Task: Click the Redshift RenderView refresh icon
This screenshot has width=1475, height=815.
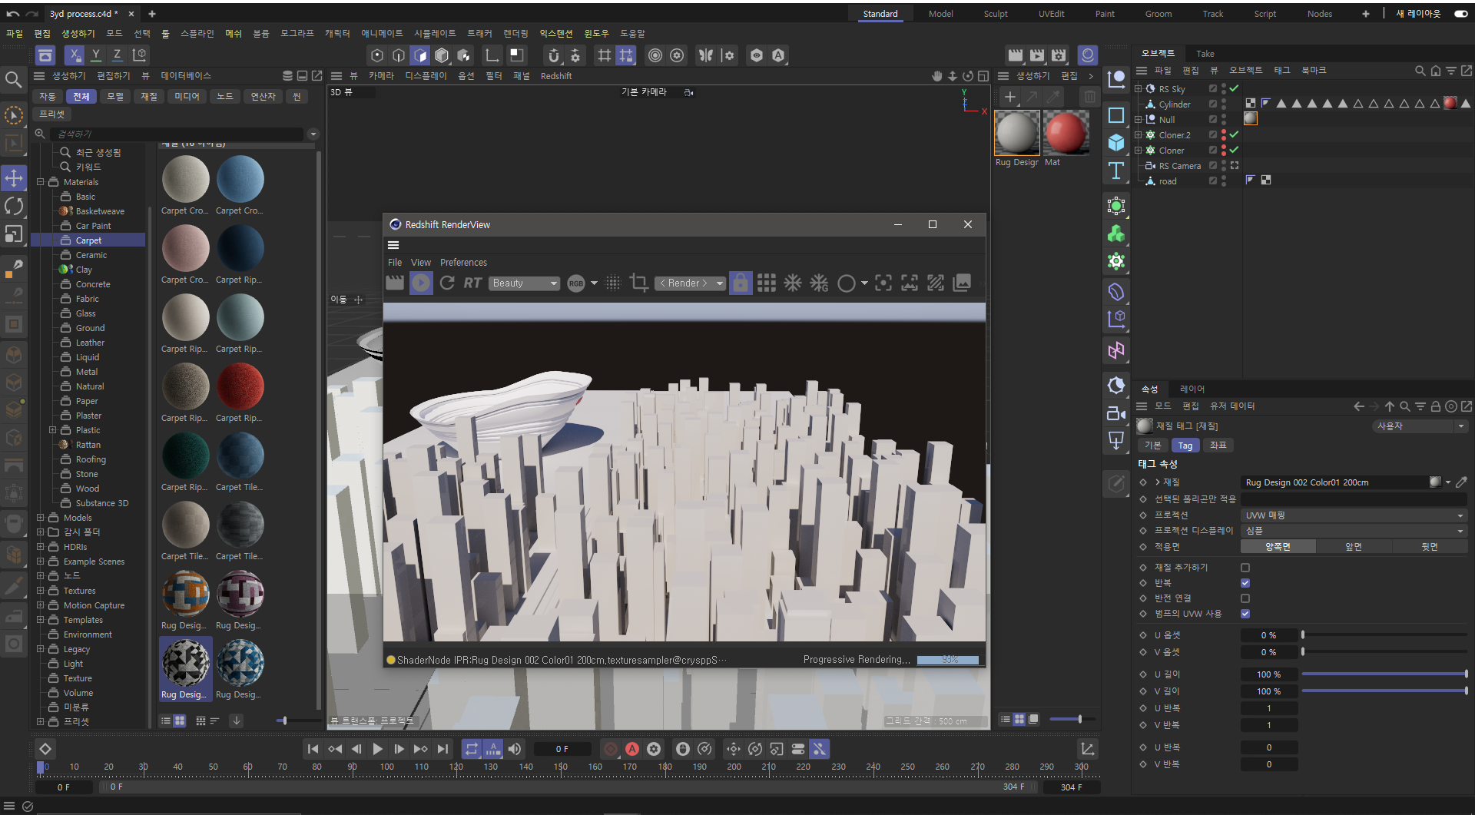Action: (x=447, y=283)
